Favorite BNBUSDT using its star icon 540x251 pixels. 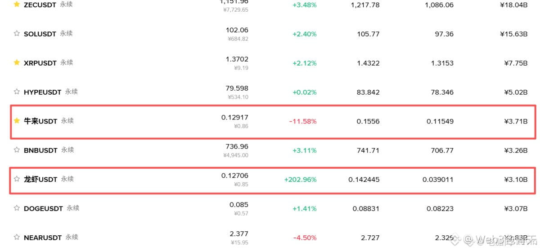tap(17, 150)
